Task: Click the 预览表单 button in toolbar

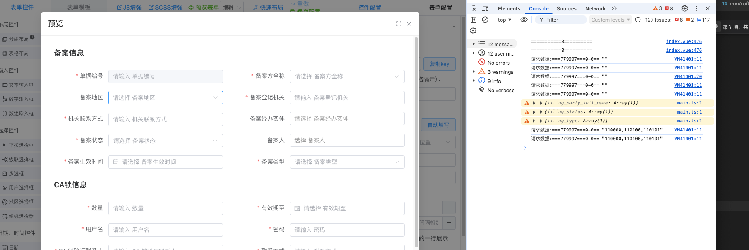Action: [x=203, y=8]
